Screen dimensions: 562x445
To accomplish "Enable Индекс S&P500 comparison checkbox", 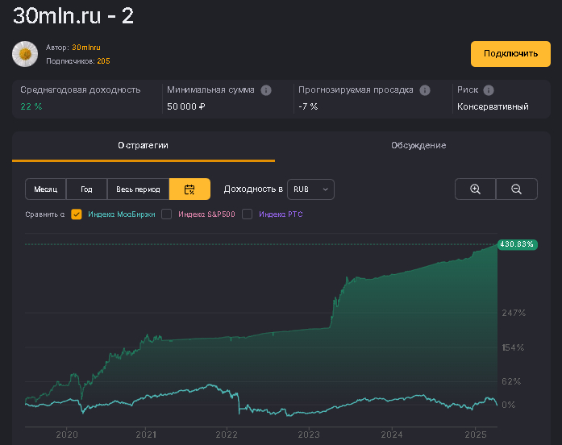I will [166, 214].
